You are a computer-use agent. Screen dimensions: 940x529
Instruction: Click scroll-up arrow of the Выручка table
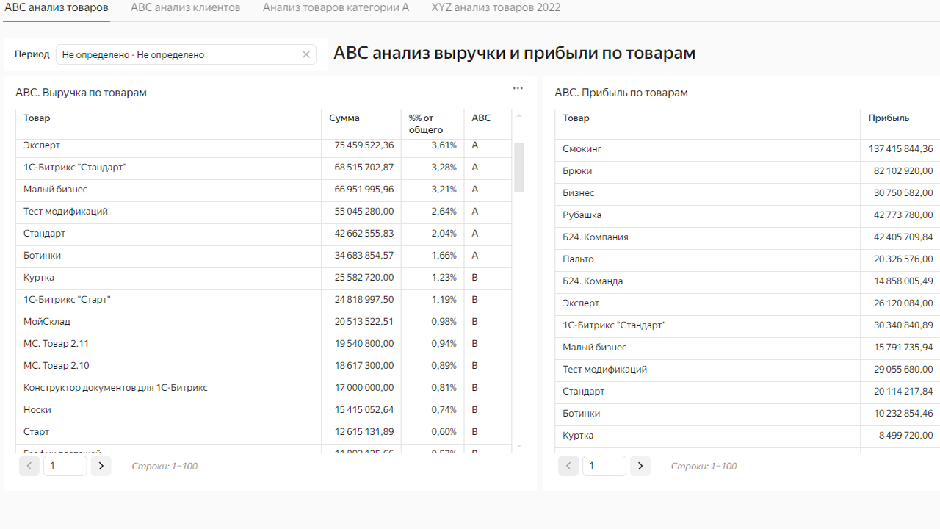[519, 116]
